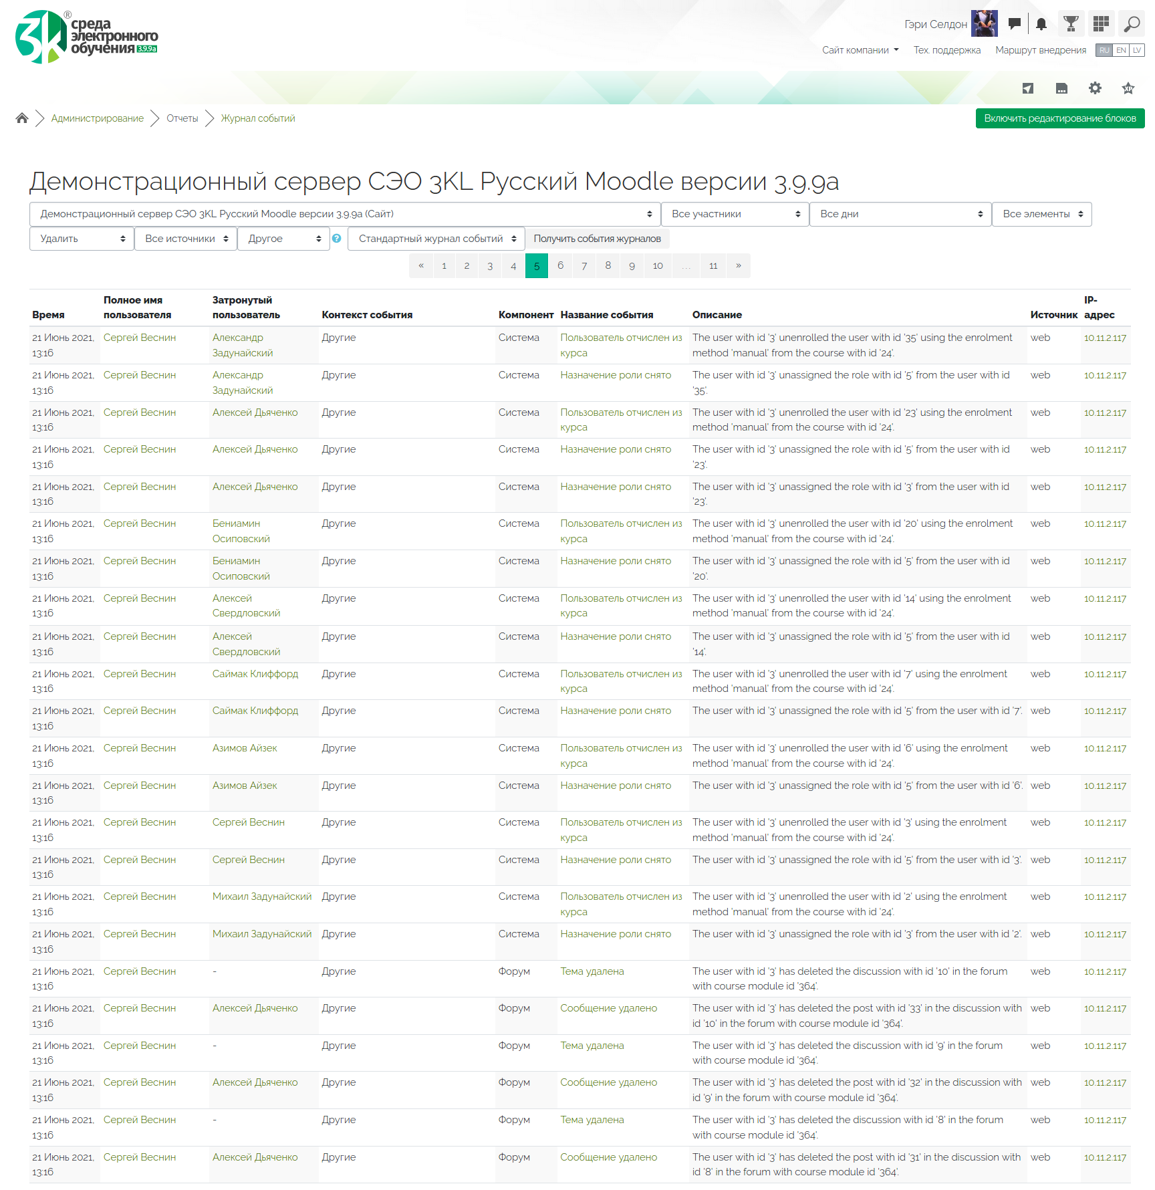Image resolution: width=1155 pixels, height=1190 pixels.
Task: Click the magnifying glass search icon
Action: [x=1132, y=24]
